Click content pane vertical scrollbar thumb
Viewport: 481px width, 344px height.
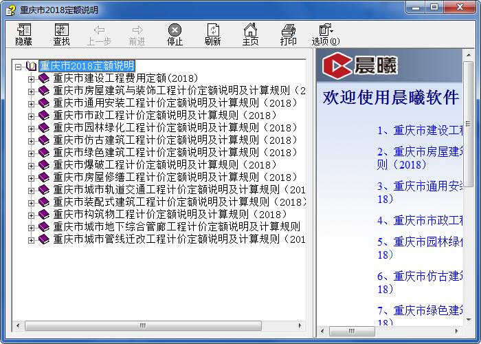[x=469, y=124]
